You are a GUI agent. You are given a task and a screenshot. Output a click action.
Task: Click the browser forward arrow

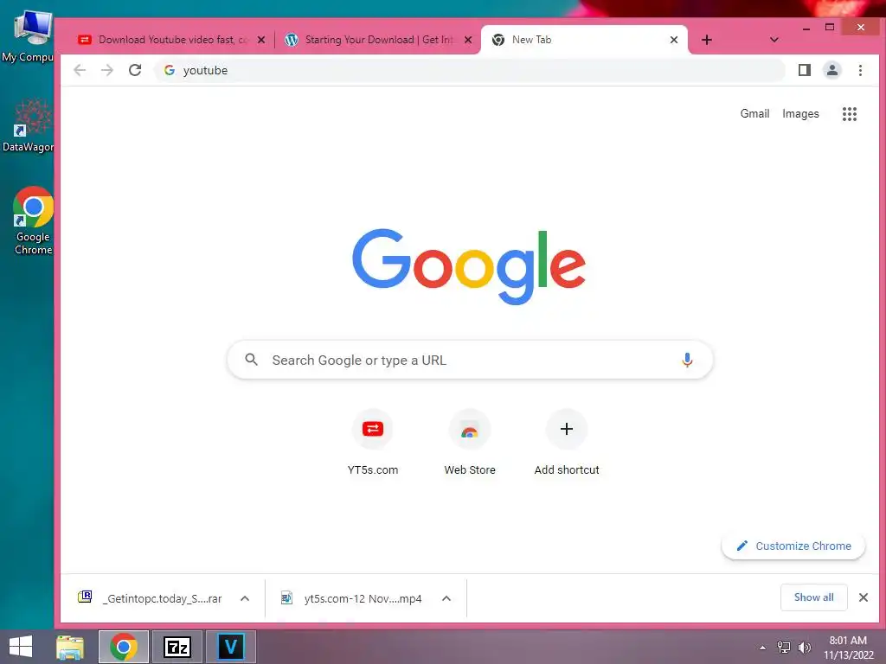106,70
